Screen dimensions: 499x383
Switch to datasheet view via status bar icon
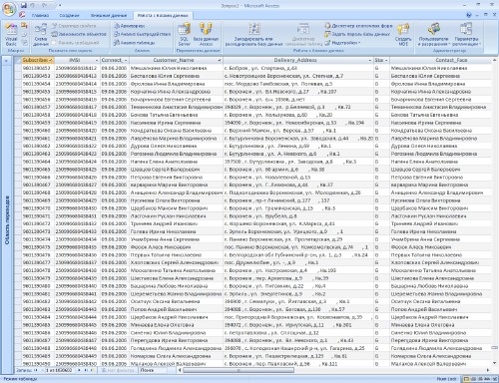click(466, 379)
